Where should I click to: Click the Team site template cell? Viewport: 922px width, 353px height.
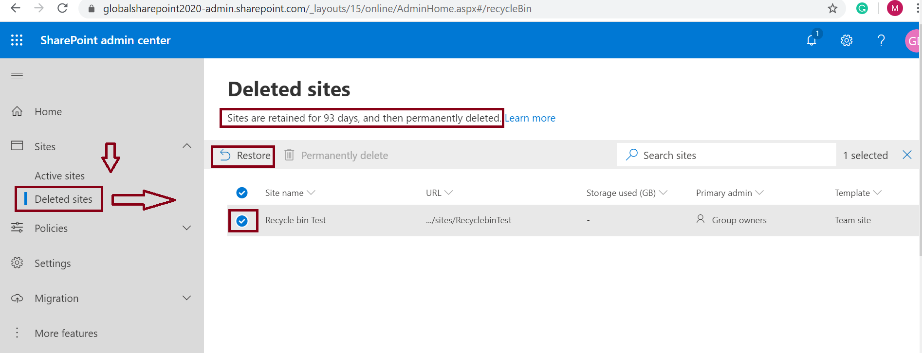tap(853, 220)
